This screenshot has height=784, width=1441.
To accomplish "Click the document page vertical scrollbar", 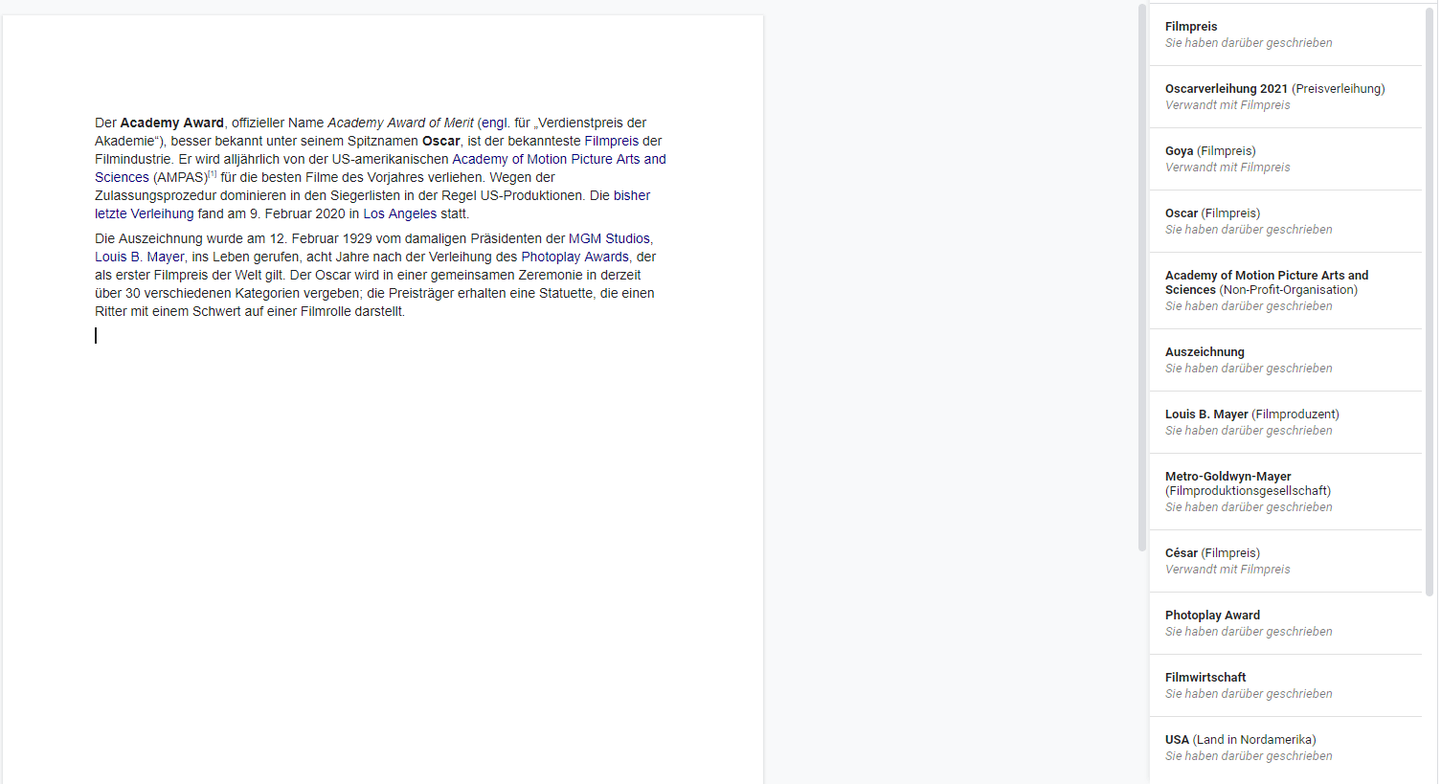I will [x=1142, y=278].
